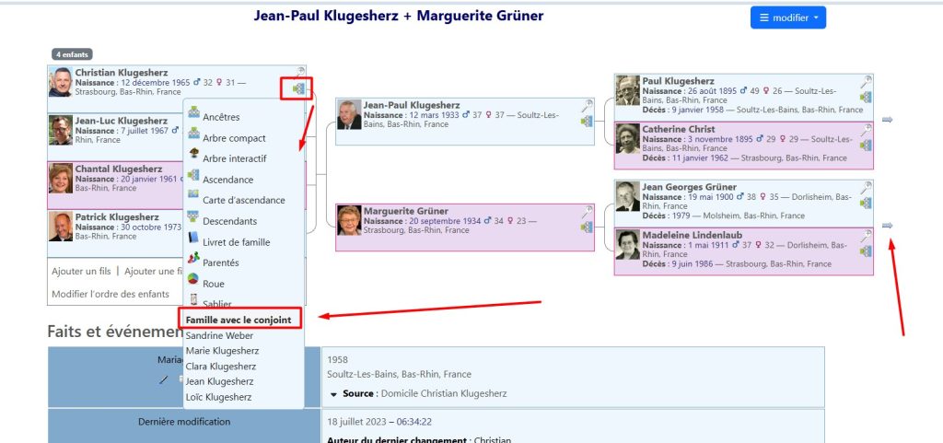The image size is (943, 443).
Task: Open the blue 'modifier' dropdown button
Action: point(787,17)
